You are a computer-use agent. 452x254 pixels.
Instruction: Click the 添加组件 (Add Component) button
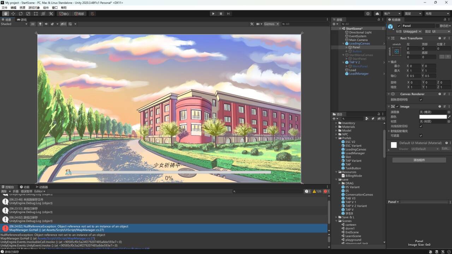point(419,160)
